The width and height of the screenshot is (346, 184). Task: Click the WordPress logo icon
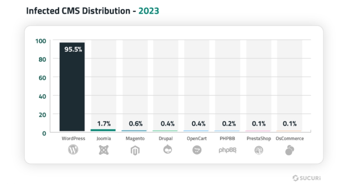point(73,150)
